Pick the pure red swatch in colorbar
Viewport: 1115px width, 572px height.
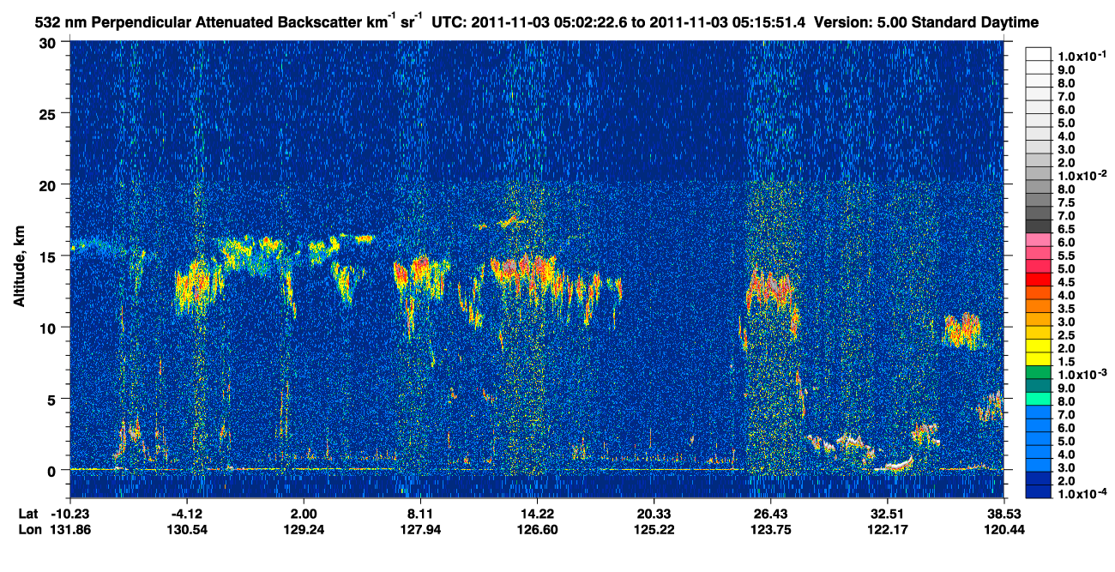pos(1038,280)
